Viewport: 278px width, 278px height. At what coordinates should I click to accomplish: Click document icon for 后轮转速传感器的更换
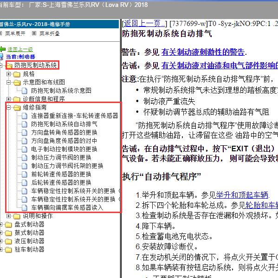click(x=25, y=182)
